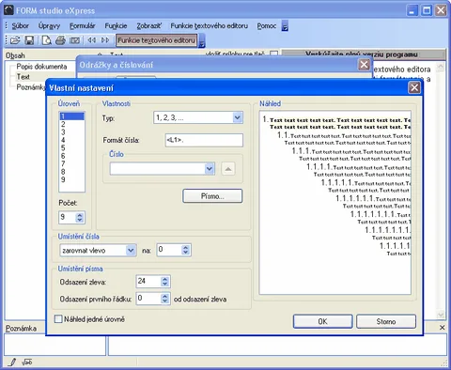The width and height of the screenshot is (451, 370).
Task: Open the Typ dropdown list
Action: point(237,117)
